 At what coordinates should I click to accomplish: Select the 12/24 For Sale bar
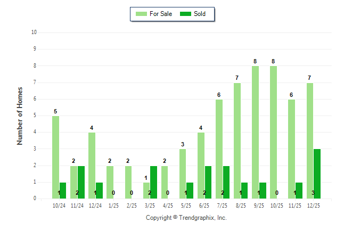(92, 166)
